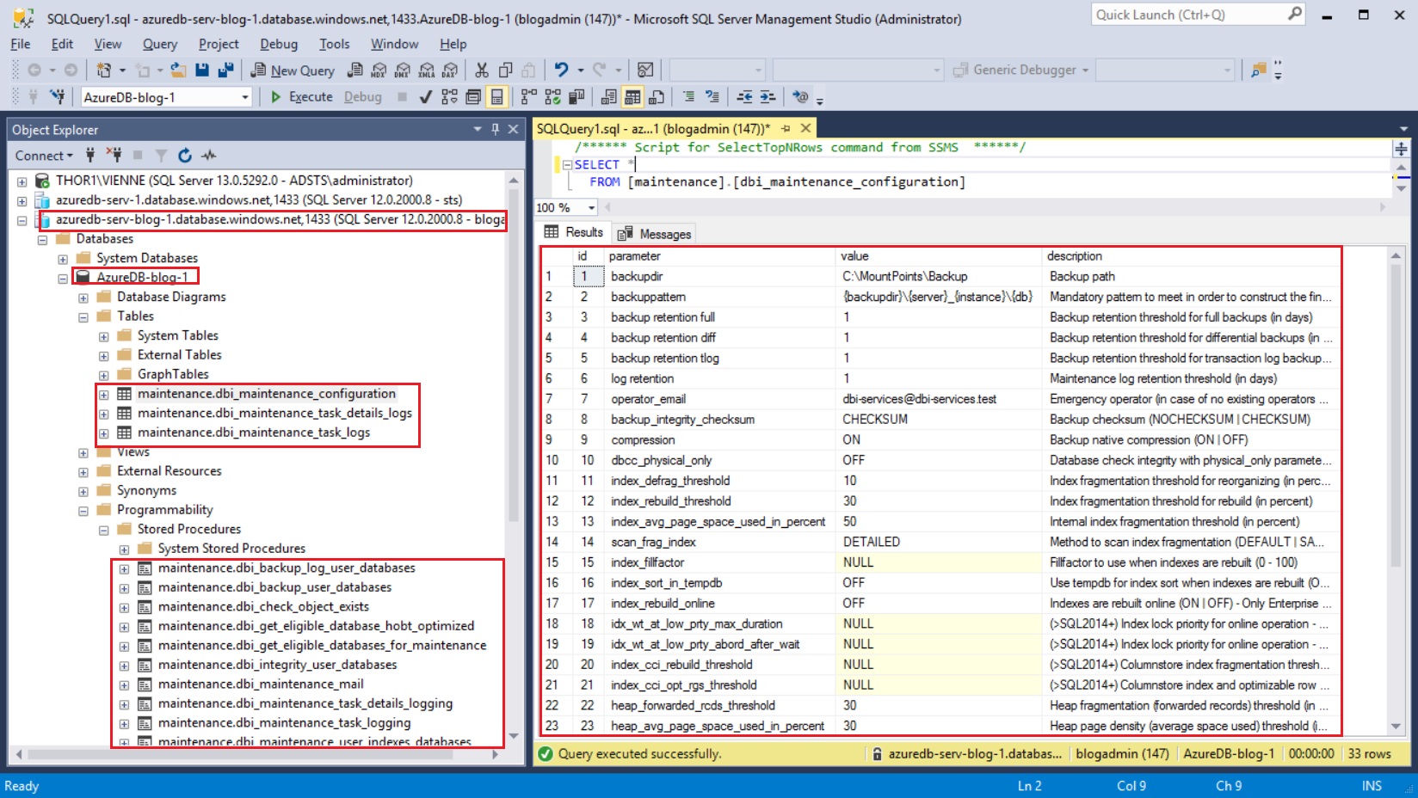1418x798 pixels.
Task: Collapse the azuredb-serv-blog-1 server node
Action: 22,220
